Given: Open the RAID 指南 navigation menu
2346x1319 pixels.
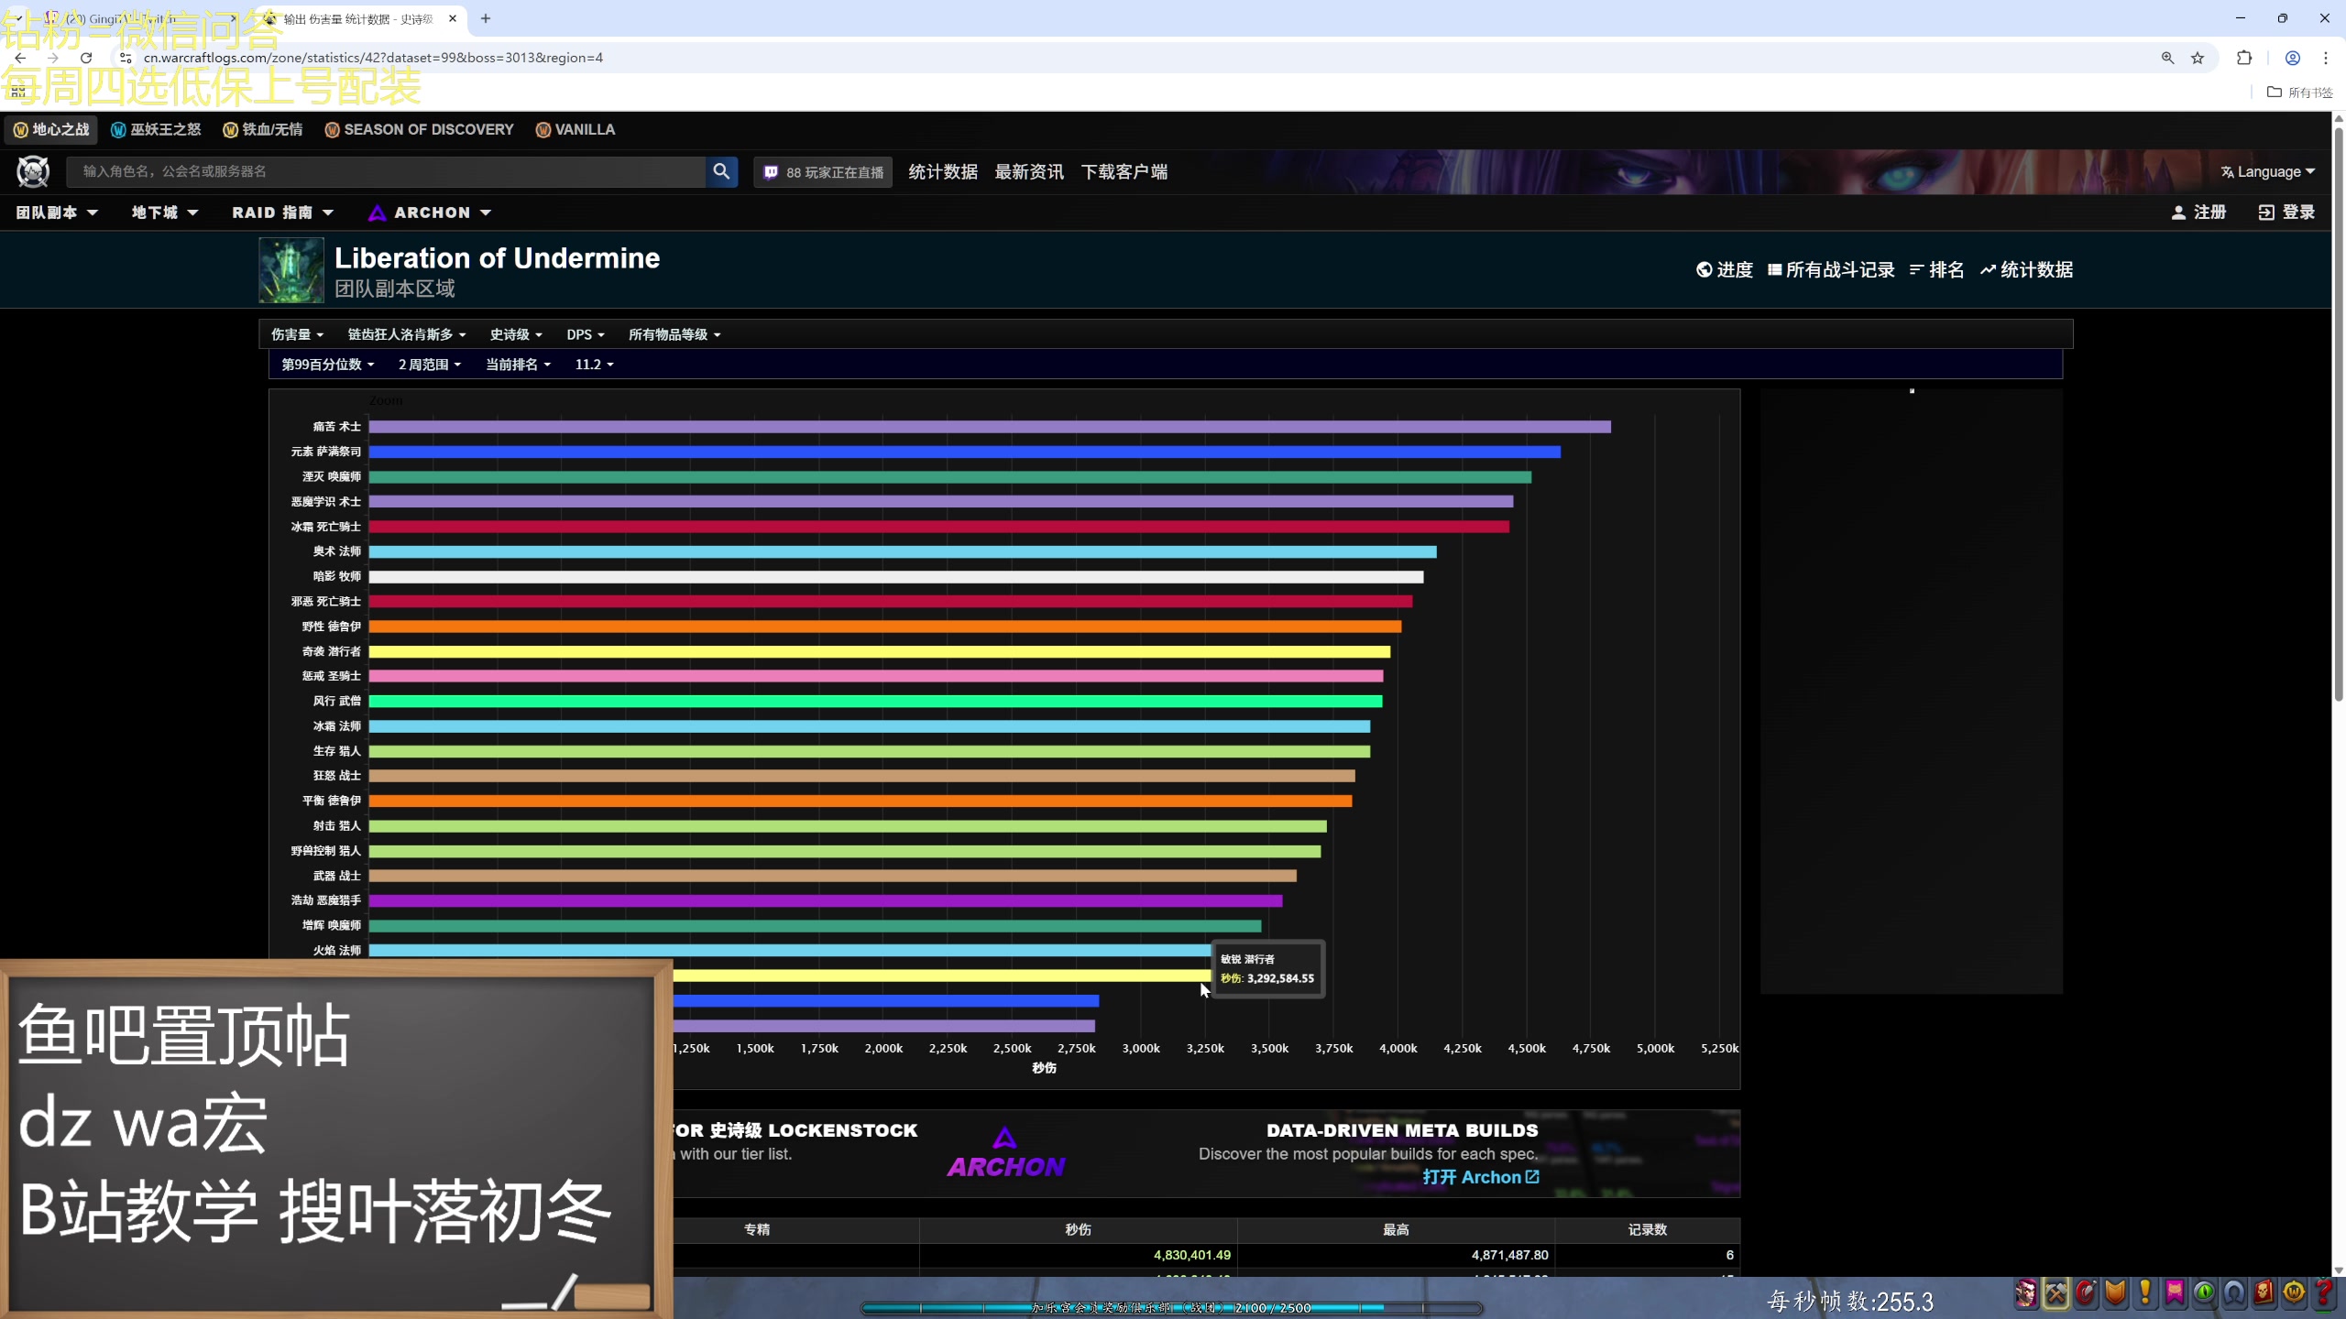Looking at the screenshot, I should click(282, 213).
